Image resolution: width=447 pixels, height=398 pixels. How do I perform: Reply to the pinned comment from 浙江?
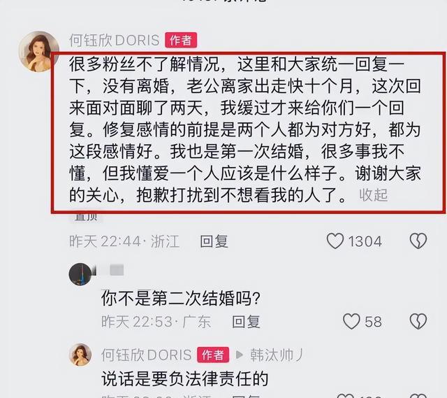214,241
